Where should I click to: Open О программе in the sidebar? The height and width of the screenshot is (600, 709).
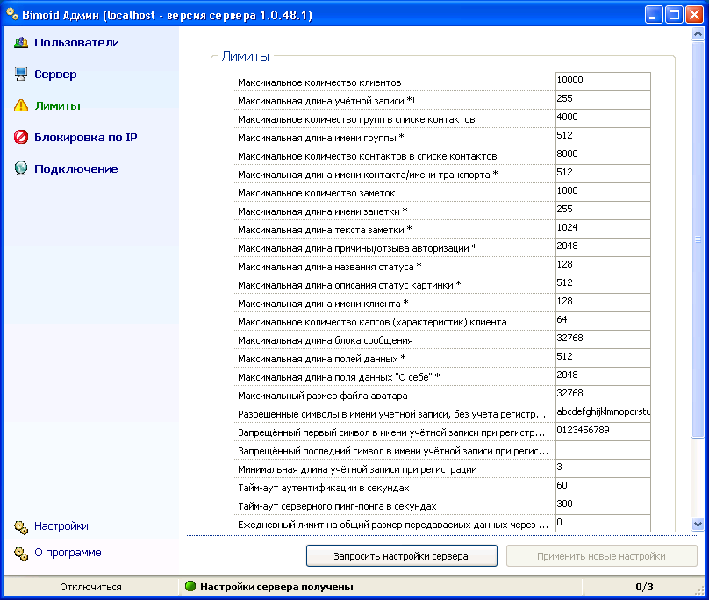coord(68,553)
